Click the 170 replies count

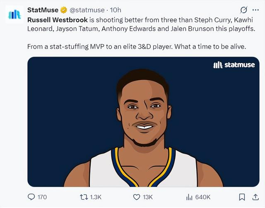[x=42, y=197]
